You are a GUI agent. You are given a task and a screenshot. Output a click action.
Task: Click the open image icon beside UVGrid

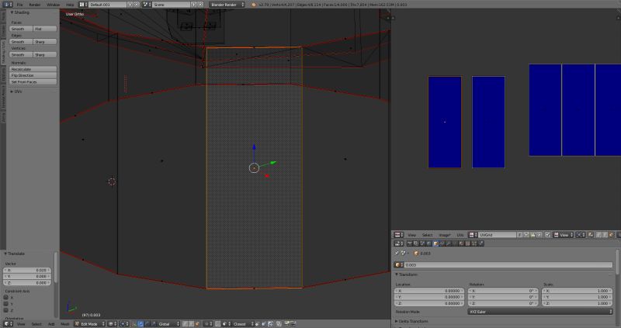point(533,235)
